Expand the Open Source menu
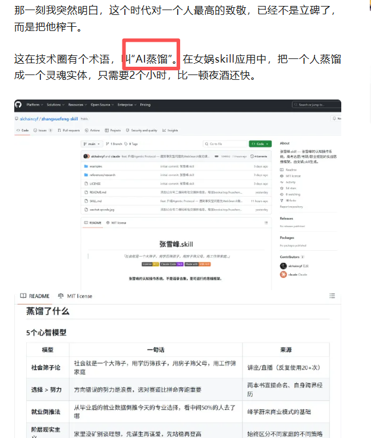The height and width of the screenshot is (438, 371). [x=102, y=105]
